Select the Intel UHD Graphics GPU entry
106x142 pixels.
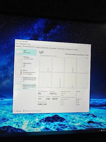pyautogui.click(x=25, y=79)
